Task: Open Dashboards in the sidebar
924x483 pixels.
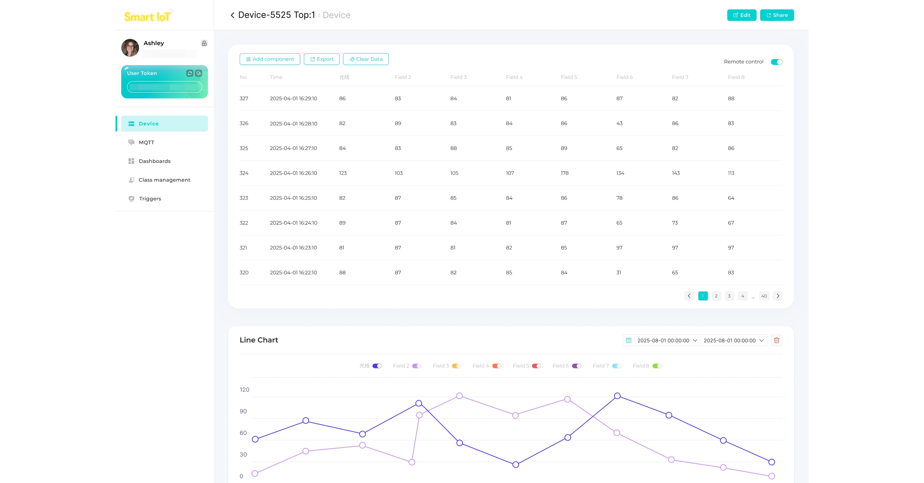Action: click(x=154, y=161)
